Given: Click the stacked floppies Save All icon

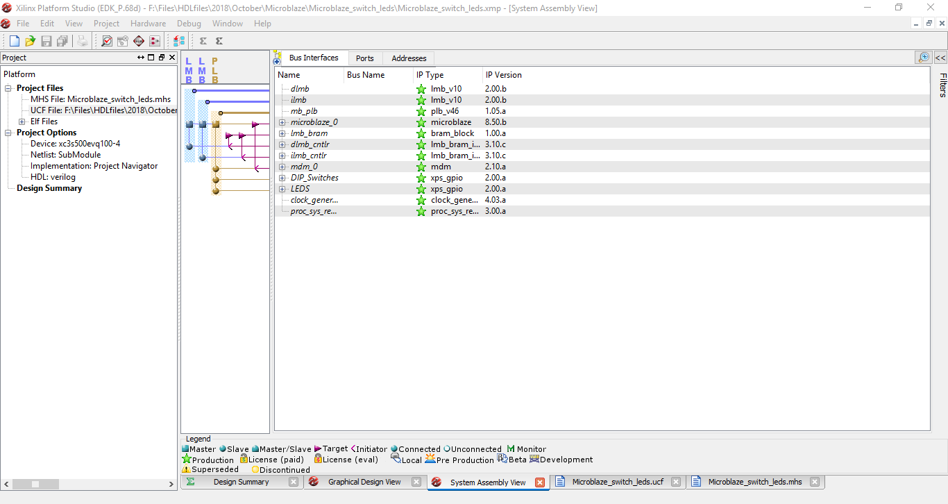Looking at the screenshot, I should [62, 41].
